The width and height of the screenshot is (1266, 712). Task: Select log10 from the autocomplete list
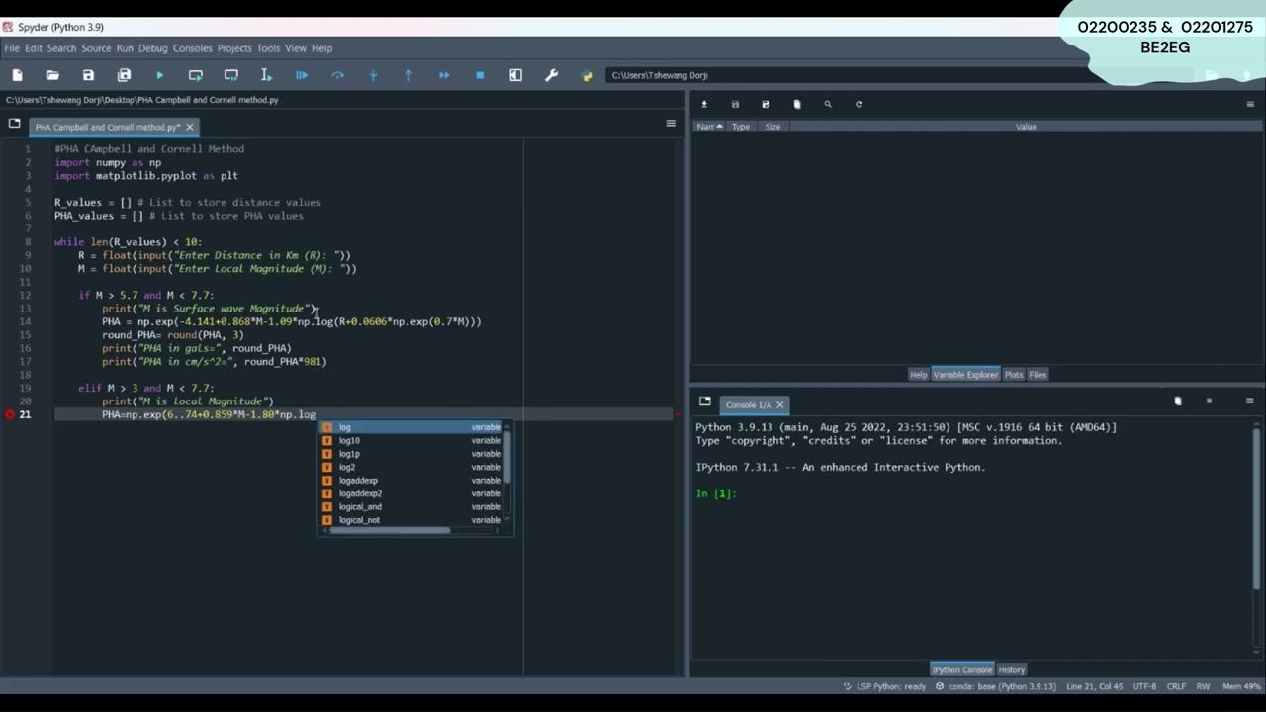(x=350, y=441)
